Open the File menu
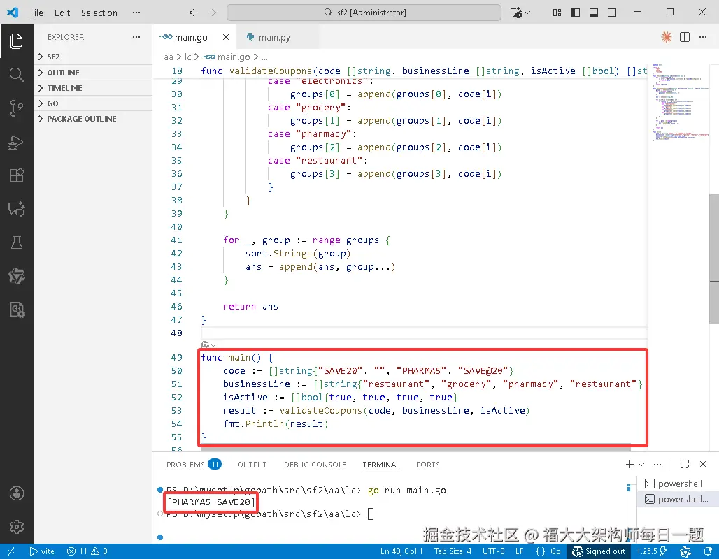Viewport: 719px width, 559px height. pos(36,13)
